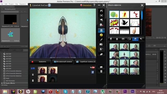Open Clip menu in Premiere Pro
Image resolution: width=167 pixels, height=94 pixels.
click(16, 4)
